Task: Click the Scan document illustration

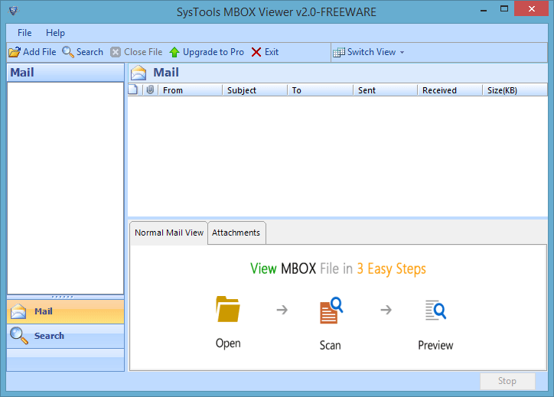Action: tap(331, 311)
